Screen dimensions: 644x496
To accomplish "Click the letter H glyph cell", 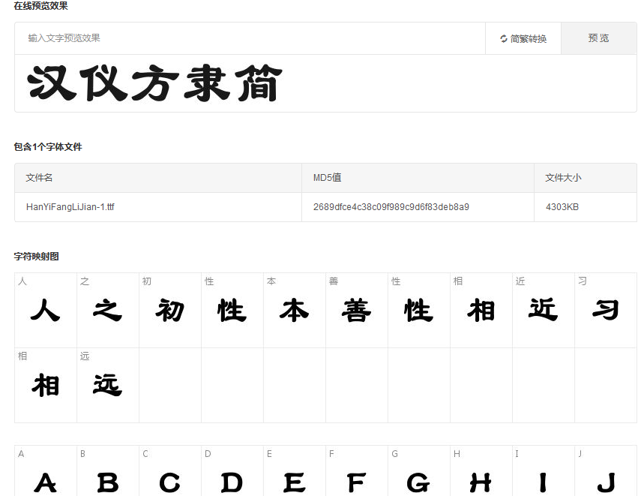I will (x=481, y=471).
